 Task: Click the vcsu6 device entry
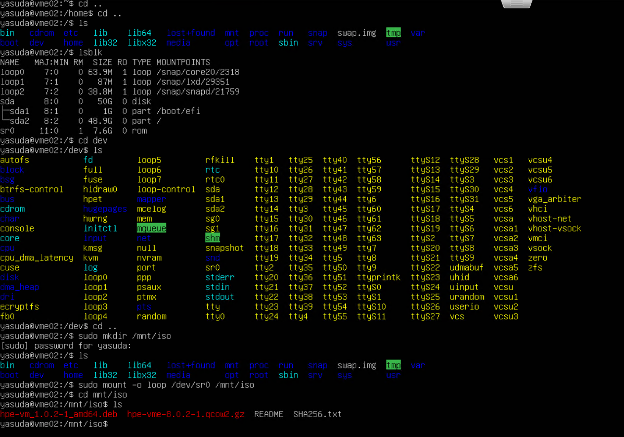pos(540,180)
